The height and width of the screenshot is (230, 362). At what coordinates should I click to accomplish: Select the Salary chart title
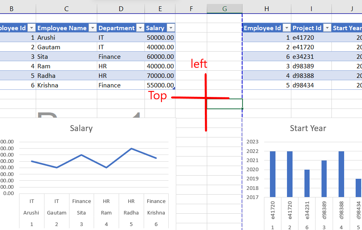coord(81,128)
